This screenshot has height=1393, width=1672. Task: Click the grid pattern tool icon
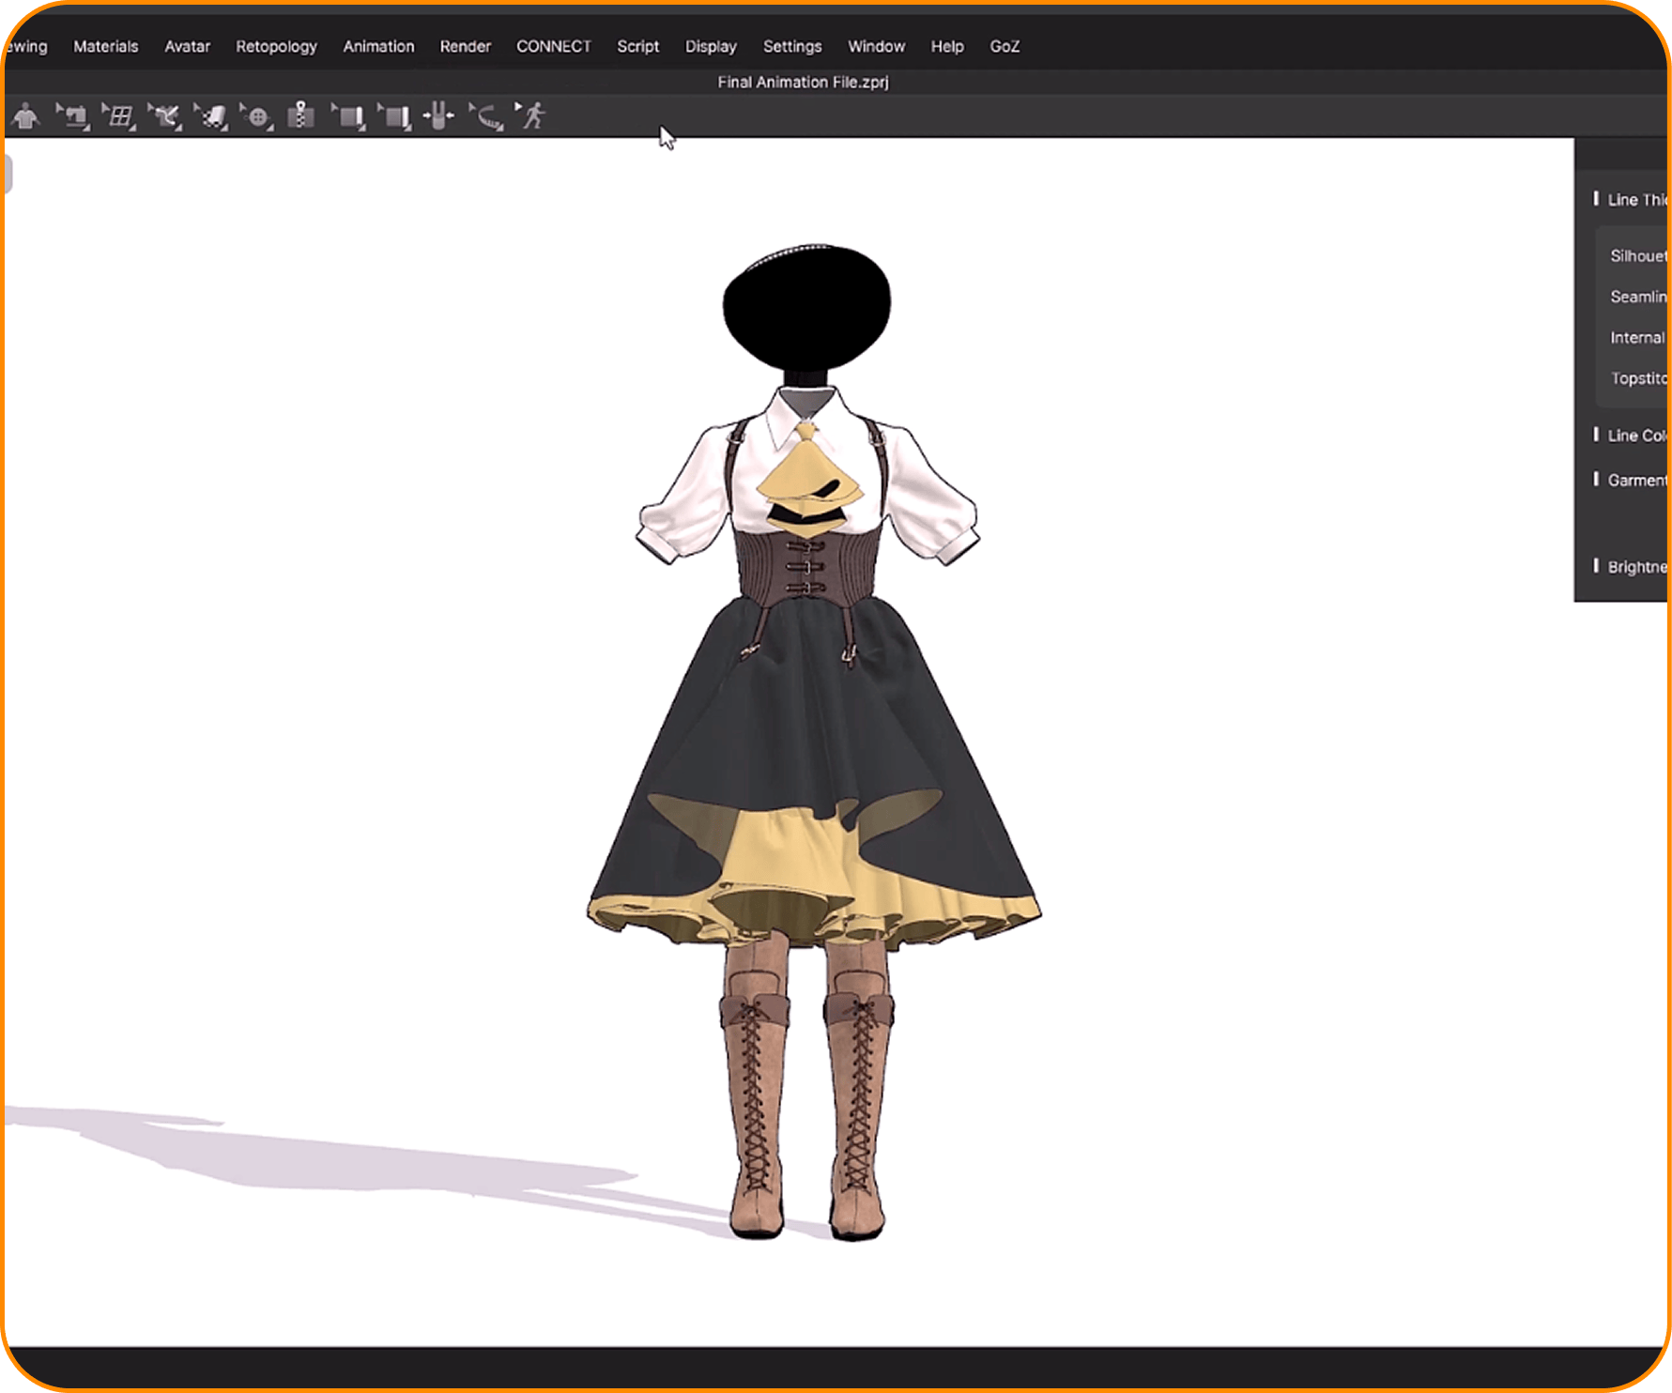pos(119,116)
